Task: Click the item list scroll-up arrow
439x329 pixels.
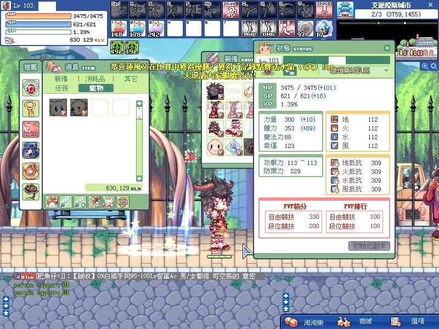Action: 139,103
